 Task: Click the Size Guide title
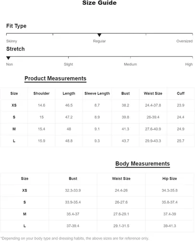(99, 3)
